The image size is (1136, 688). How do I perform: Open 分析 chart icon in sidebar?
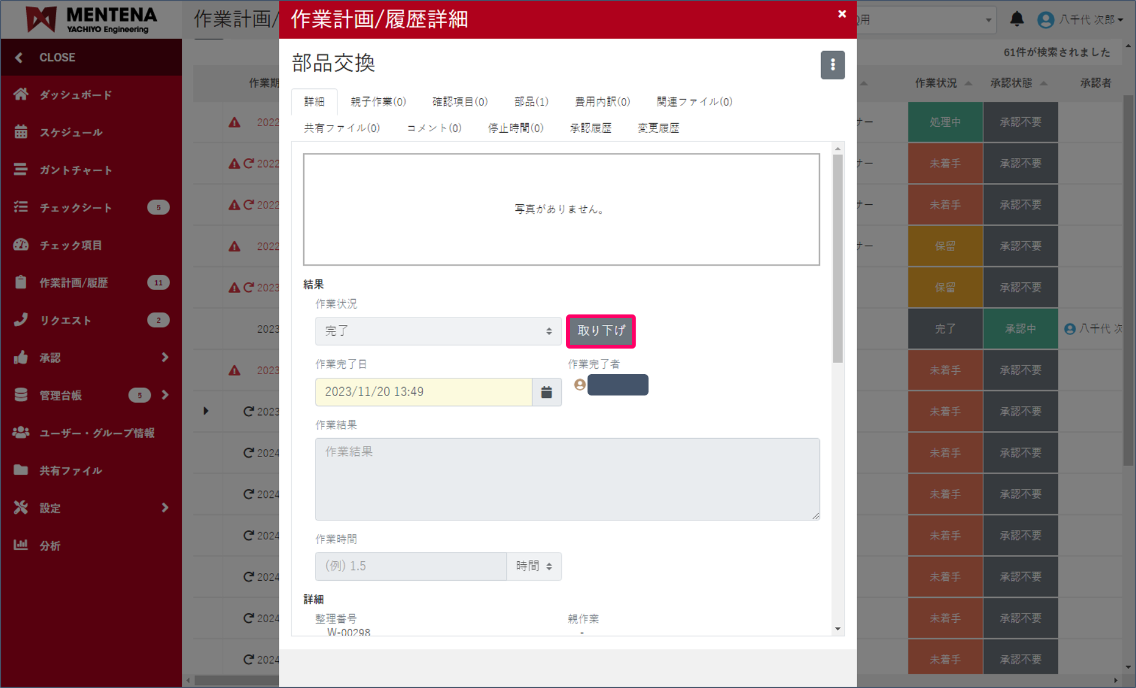coord(21,545)
